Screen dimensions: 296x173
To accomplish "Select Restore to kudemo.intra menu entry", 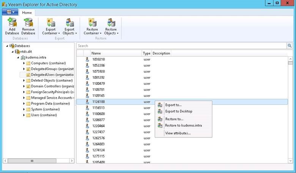I will 183,125.
